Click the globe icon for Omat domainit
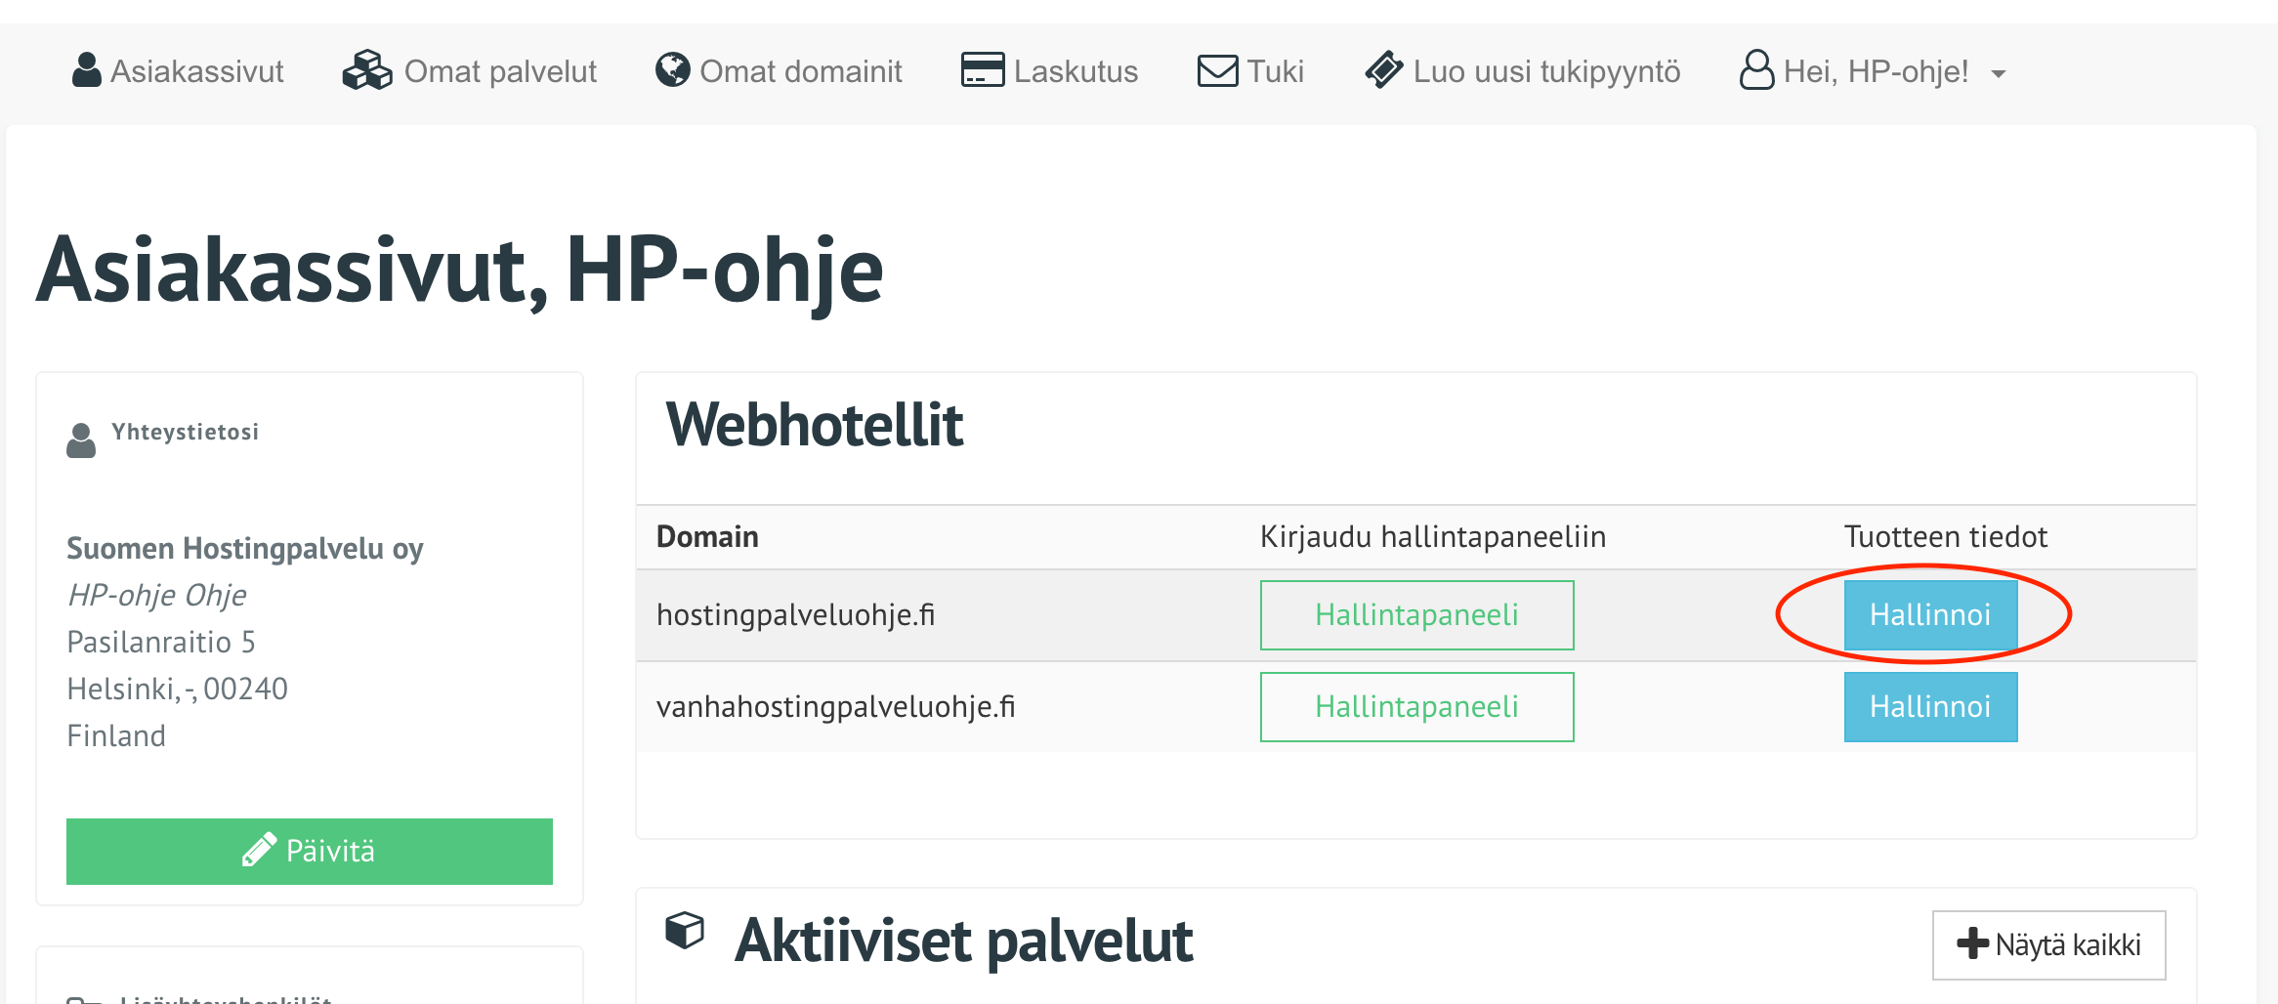Viewport: 2278px width, 1004px height. click(672, 70)
